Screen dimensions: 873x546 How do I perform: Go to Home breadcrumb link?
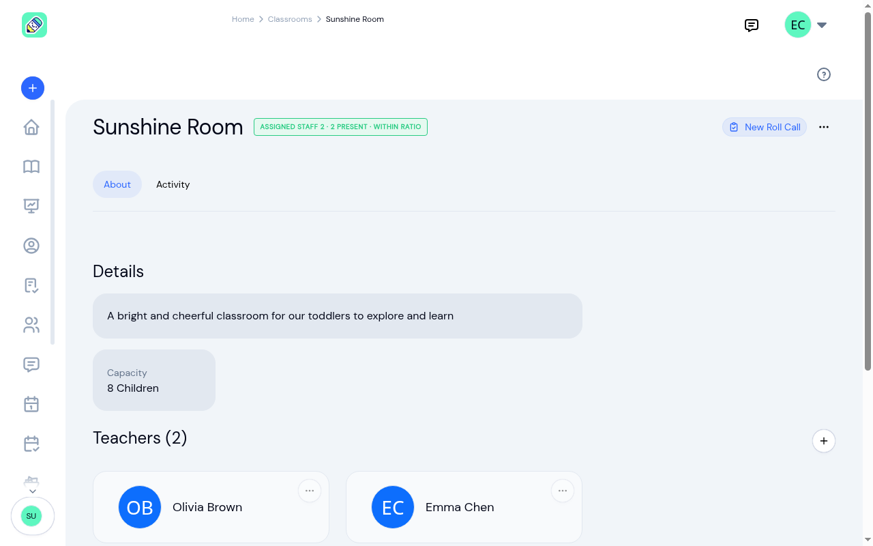243,19
